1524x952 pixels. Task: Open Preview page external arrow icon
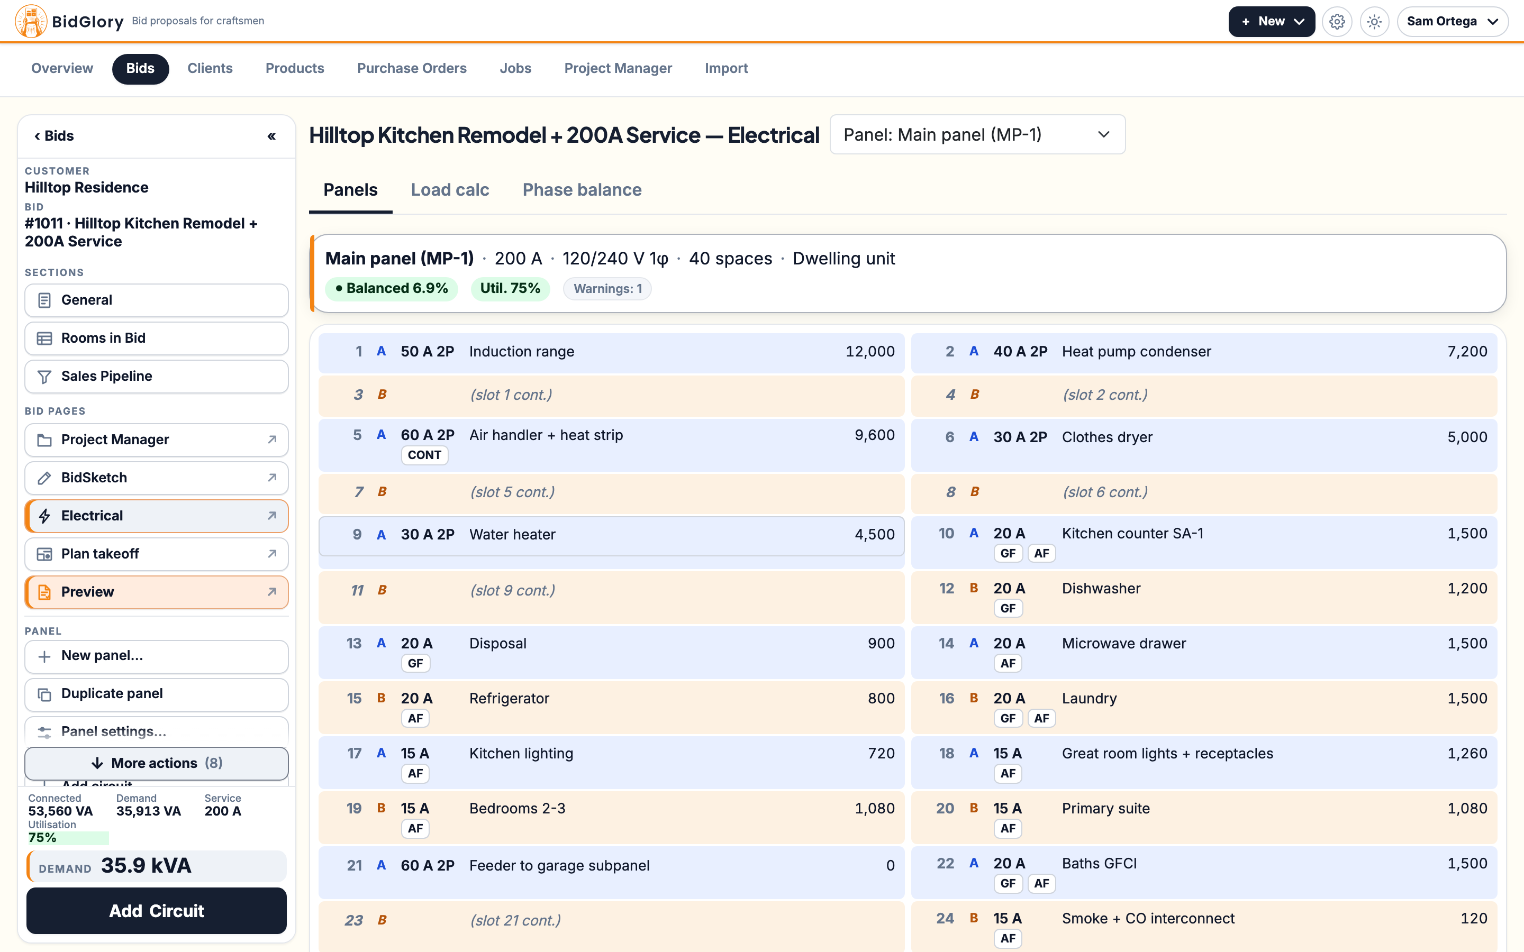272,592
